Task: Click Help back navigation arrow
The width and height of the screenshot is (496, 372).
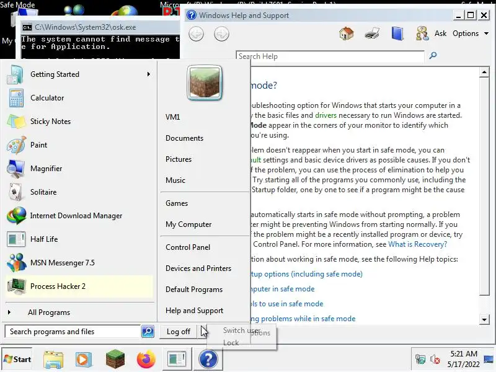Action: point(196,34)
